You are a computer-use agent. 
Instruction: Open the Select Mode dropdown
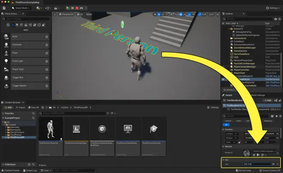coord(21,8)
